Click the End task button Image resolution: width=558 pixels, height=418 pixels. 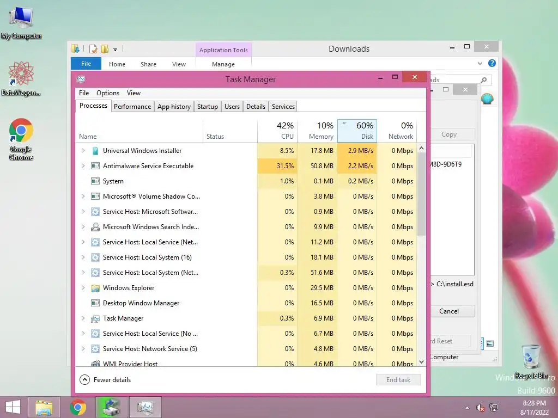(x=398, y=379)
